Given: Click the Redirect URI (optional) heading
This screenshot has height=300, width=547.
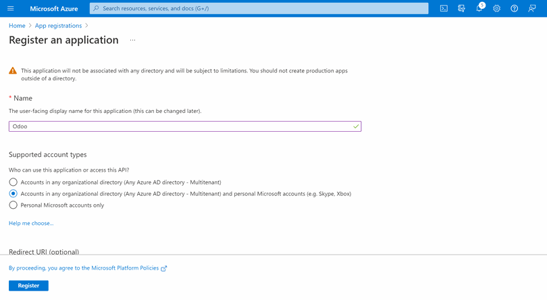Looking at the screenshot, I should pos(44,251).
